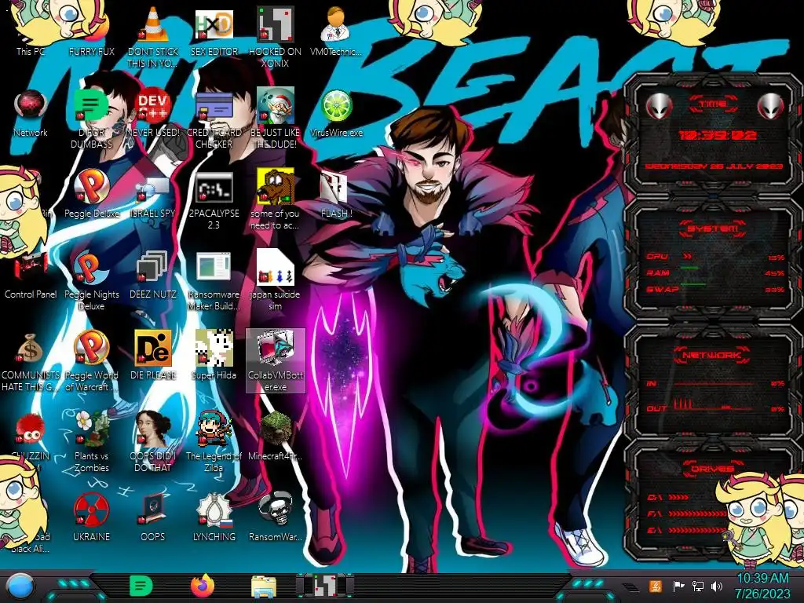Image resolution: width=804 pixels, height=603 pixels.
Task: Click the red 10:39:02 digital clock display
Action: pyautogui.click(x=718, y=135)
